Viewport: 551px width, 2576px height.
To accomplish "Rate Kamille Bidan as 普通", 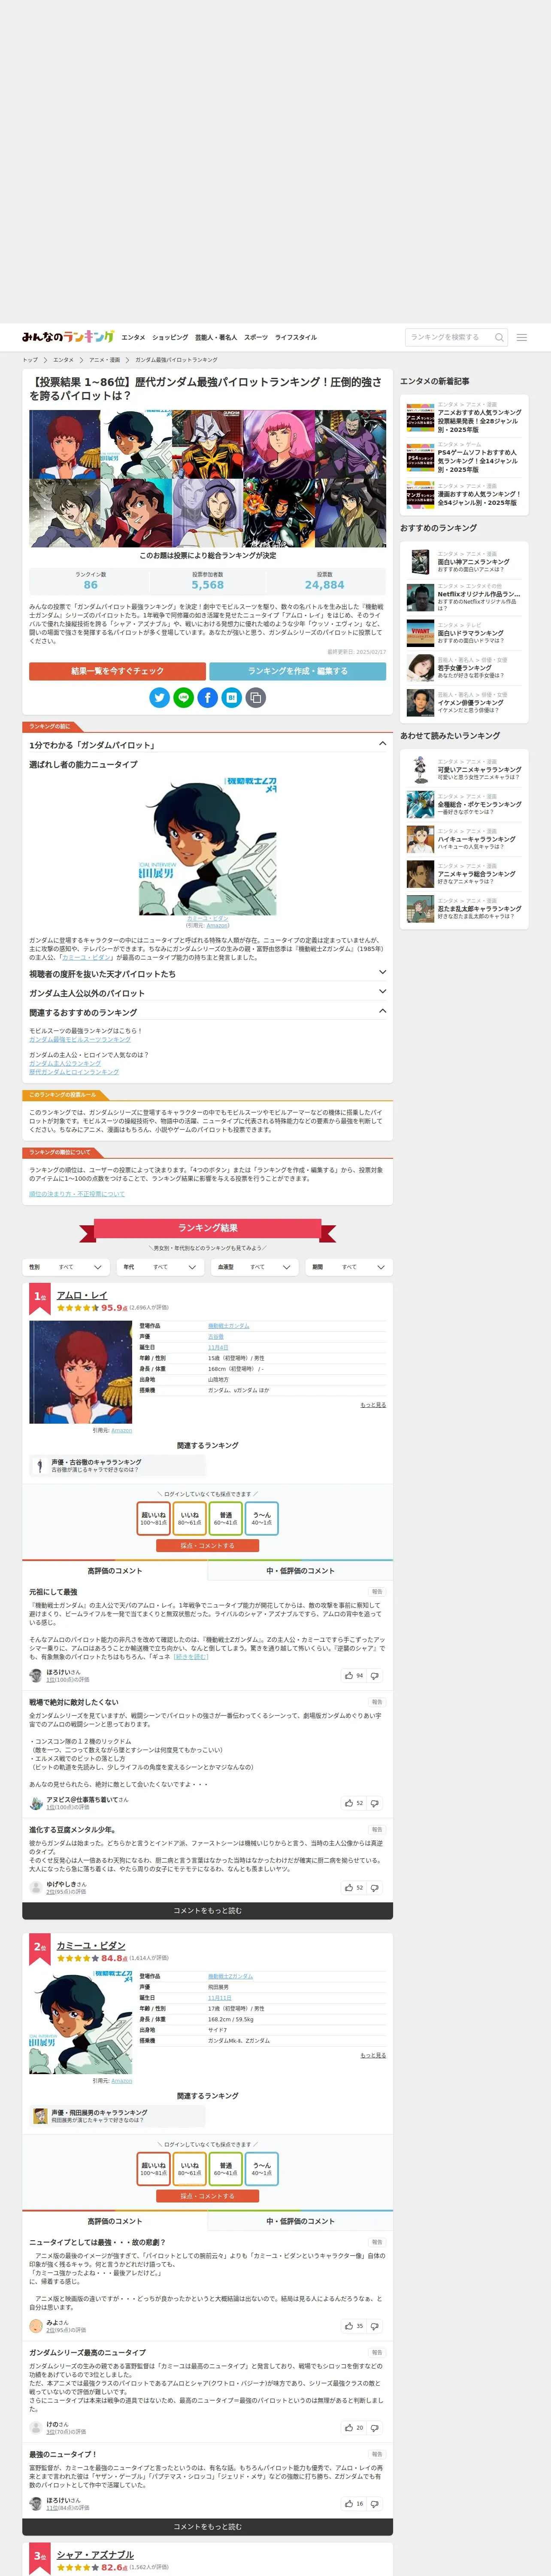I will (x=226, y=2168).
